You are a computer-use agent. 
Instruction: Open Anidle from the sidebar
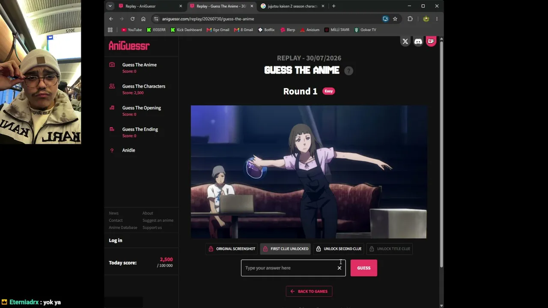pos(128,150)
